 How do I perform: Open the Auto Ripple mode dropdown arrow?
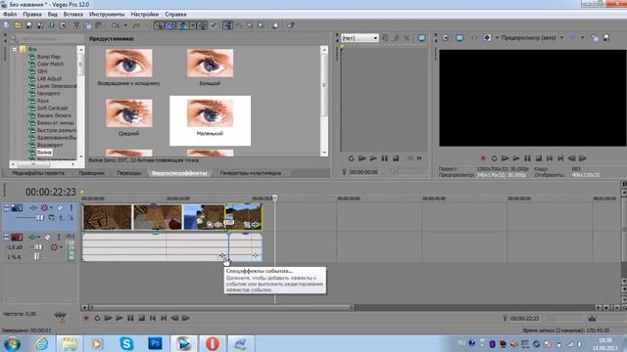pos(193,25)
